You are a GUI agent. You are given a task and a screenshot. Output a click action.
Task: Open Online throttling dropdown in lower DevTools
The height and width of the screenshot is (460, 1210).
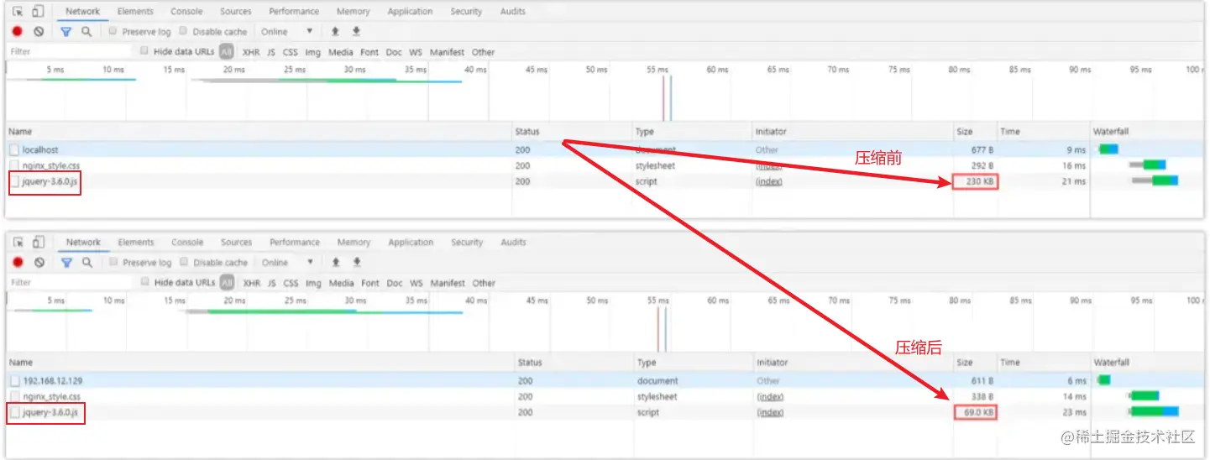[287, 262]
